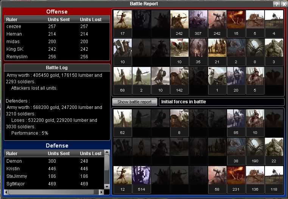The width and height of the screenshot is (288, 199).
Task: Select offense ruler Remyslim
Action: pos(57,56)
